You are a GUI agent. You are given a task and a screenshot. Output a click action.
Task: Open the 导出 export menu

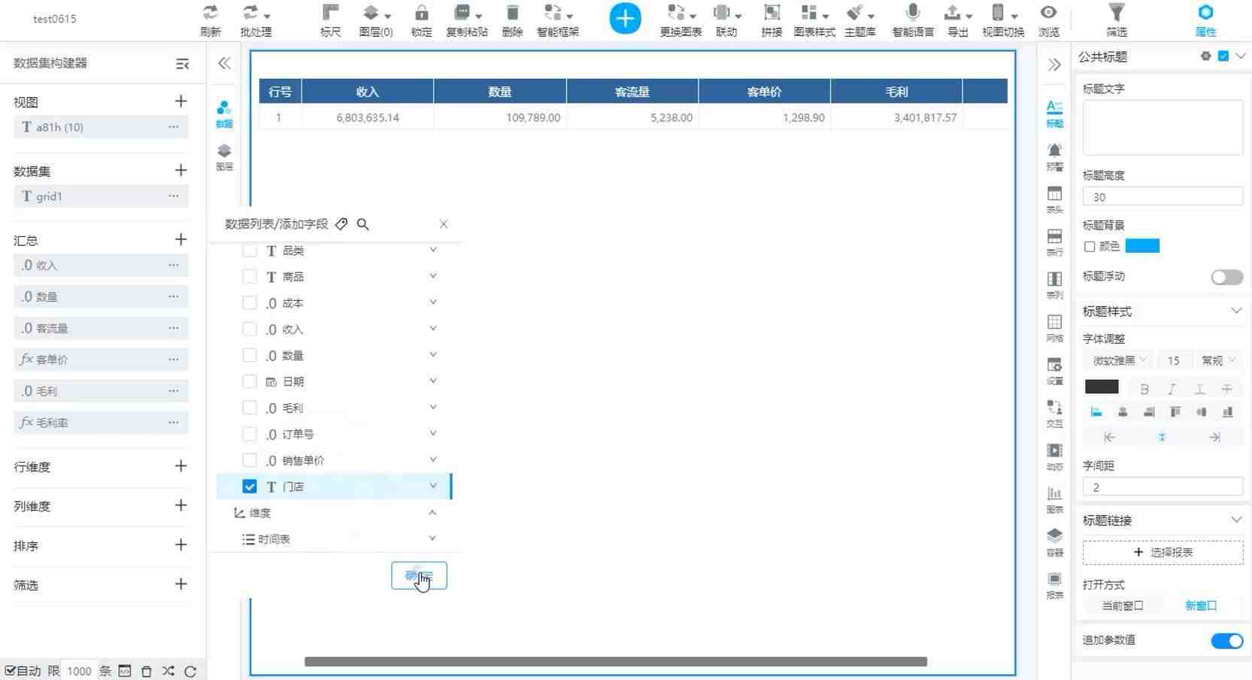point(957,20)
